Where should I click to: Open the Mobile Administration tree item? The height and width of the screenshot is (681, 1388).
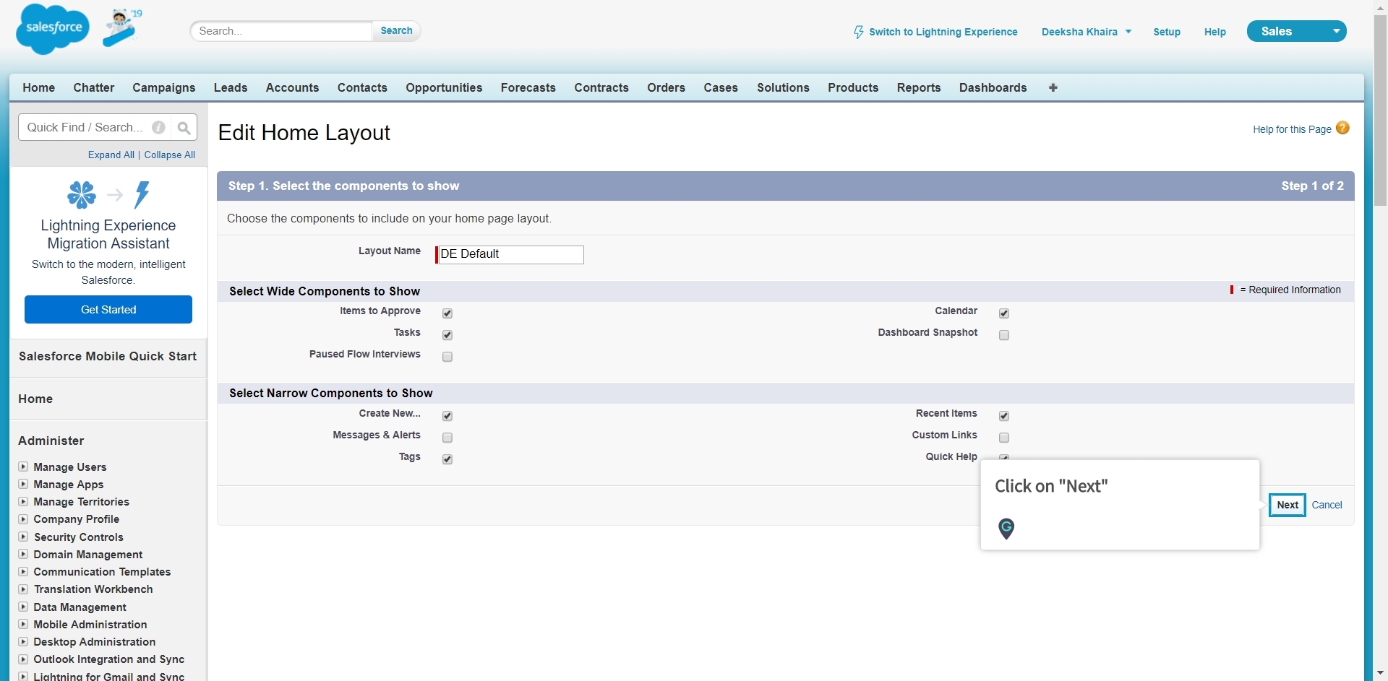coord(90,624)
